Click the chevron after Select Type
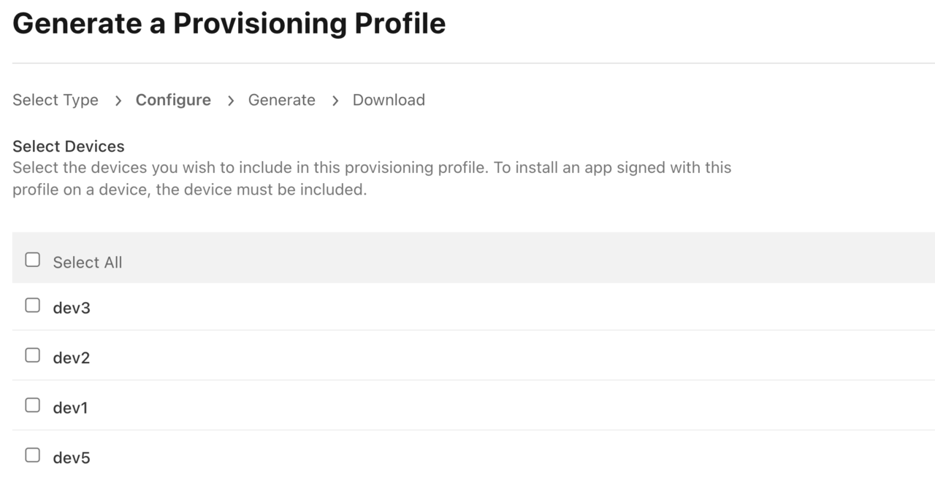The image size is (935, 477). pos(118,101)
